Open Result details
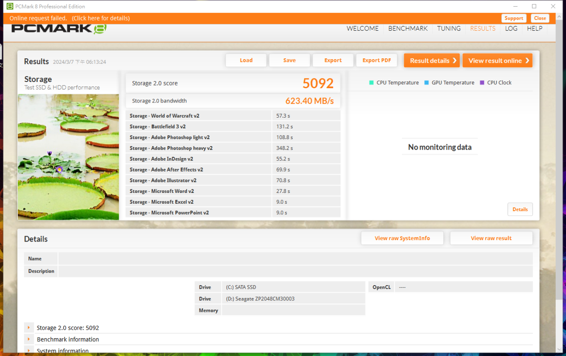The height and width of the screenshot is (356, 566). pos(432,61)
